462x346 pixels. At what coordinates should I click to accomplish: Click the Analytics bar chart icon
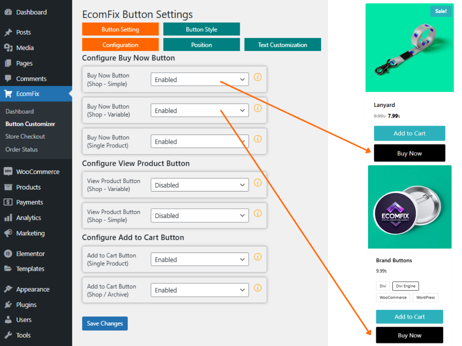[x=8, y=218]
